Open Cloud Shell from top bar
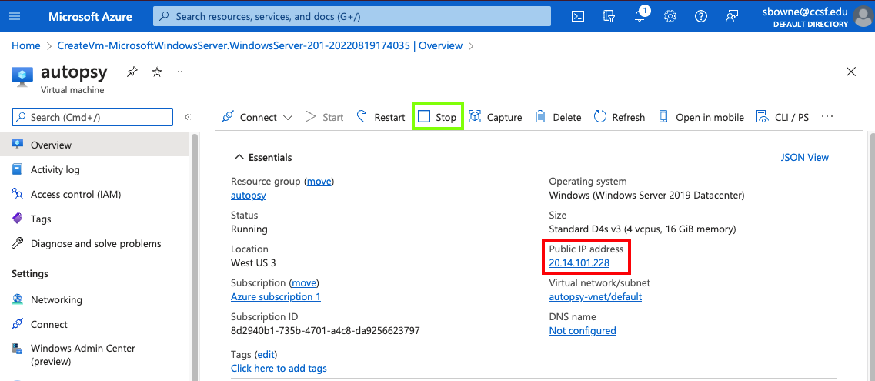This screenshot has height=381, width=875. pyautogui.click(x=579, y=16)
